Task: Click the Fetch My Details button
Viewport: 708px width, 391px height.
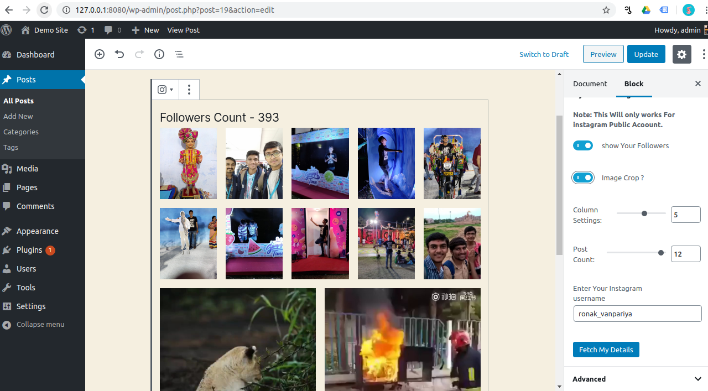Action: pyautogui.click(x=606, y=350)
